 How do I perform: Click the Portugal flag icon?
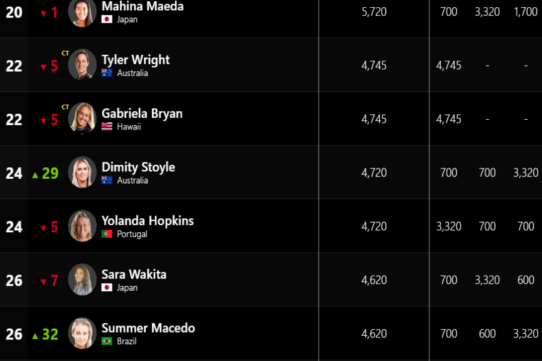click(107, 234)
